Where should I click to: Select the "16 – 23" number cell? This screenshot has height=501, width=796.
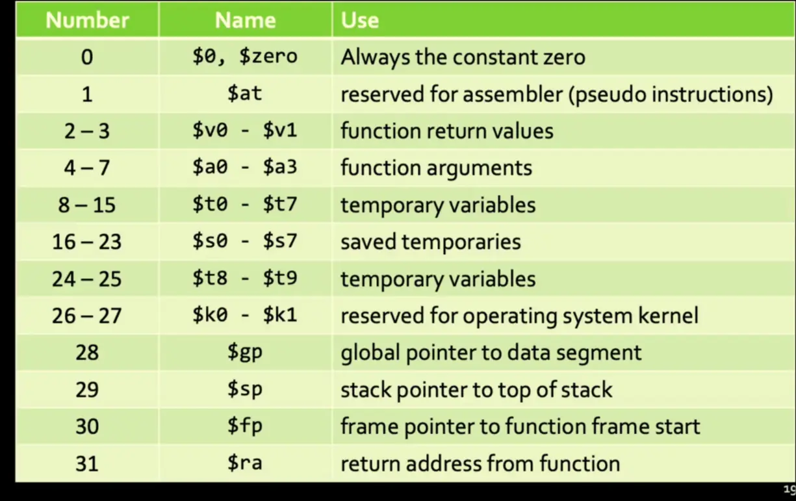point(86,242)
